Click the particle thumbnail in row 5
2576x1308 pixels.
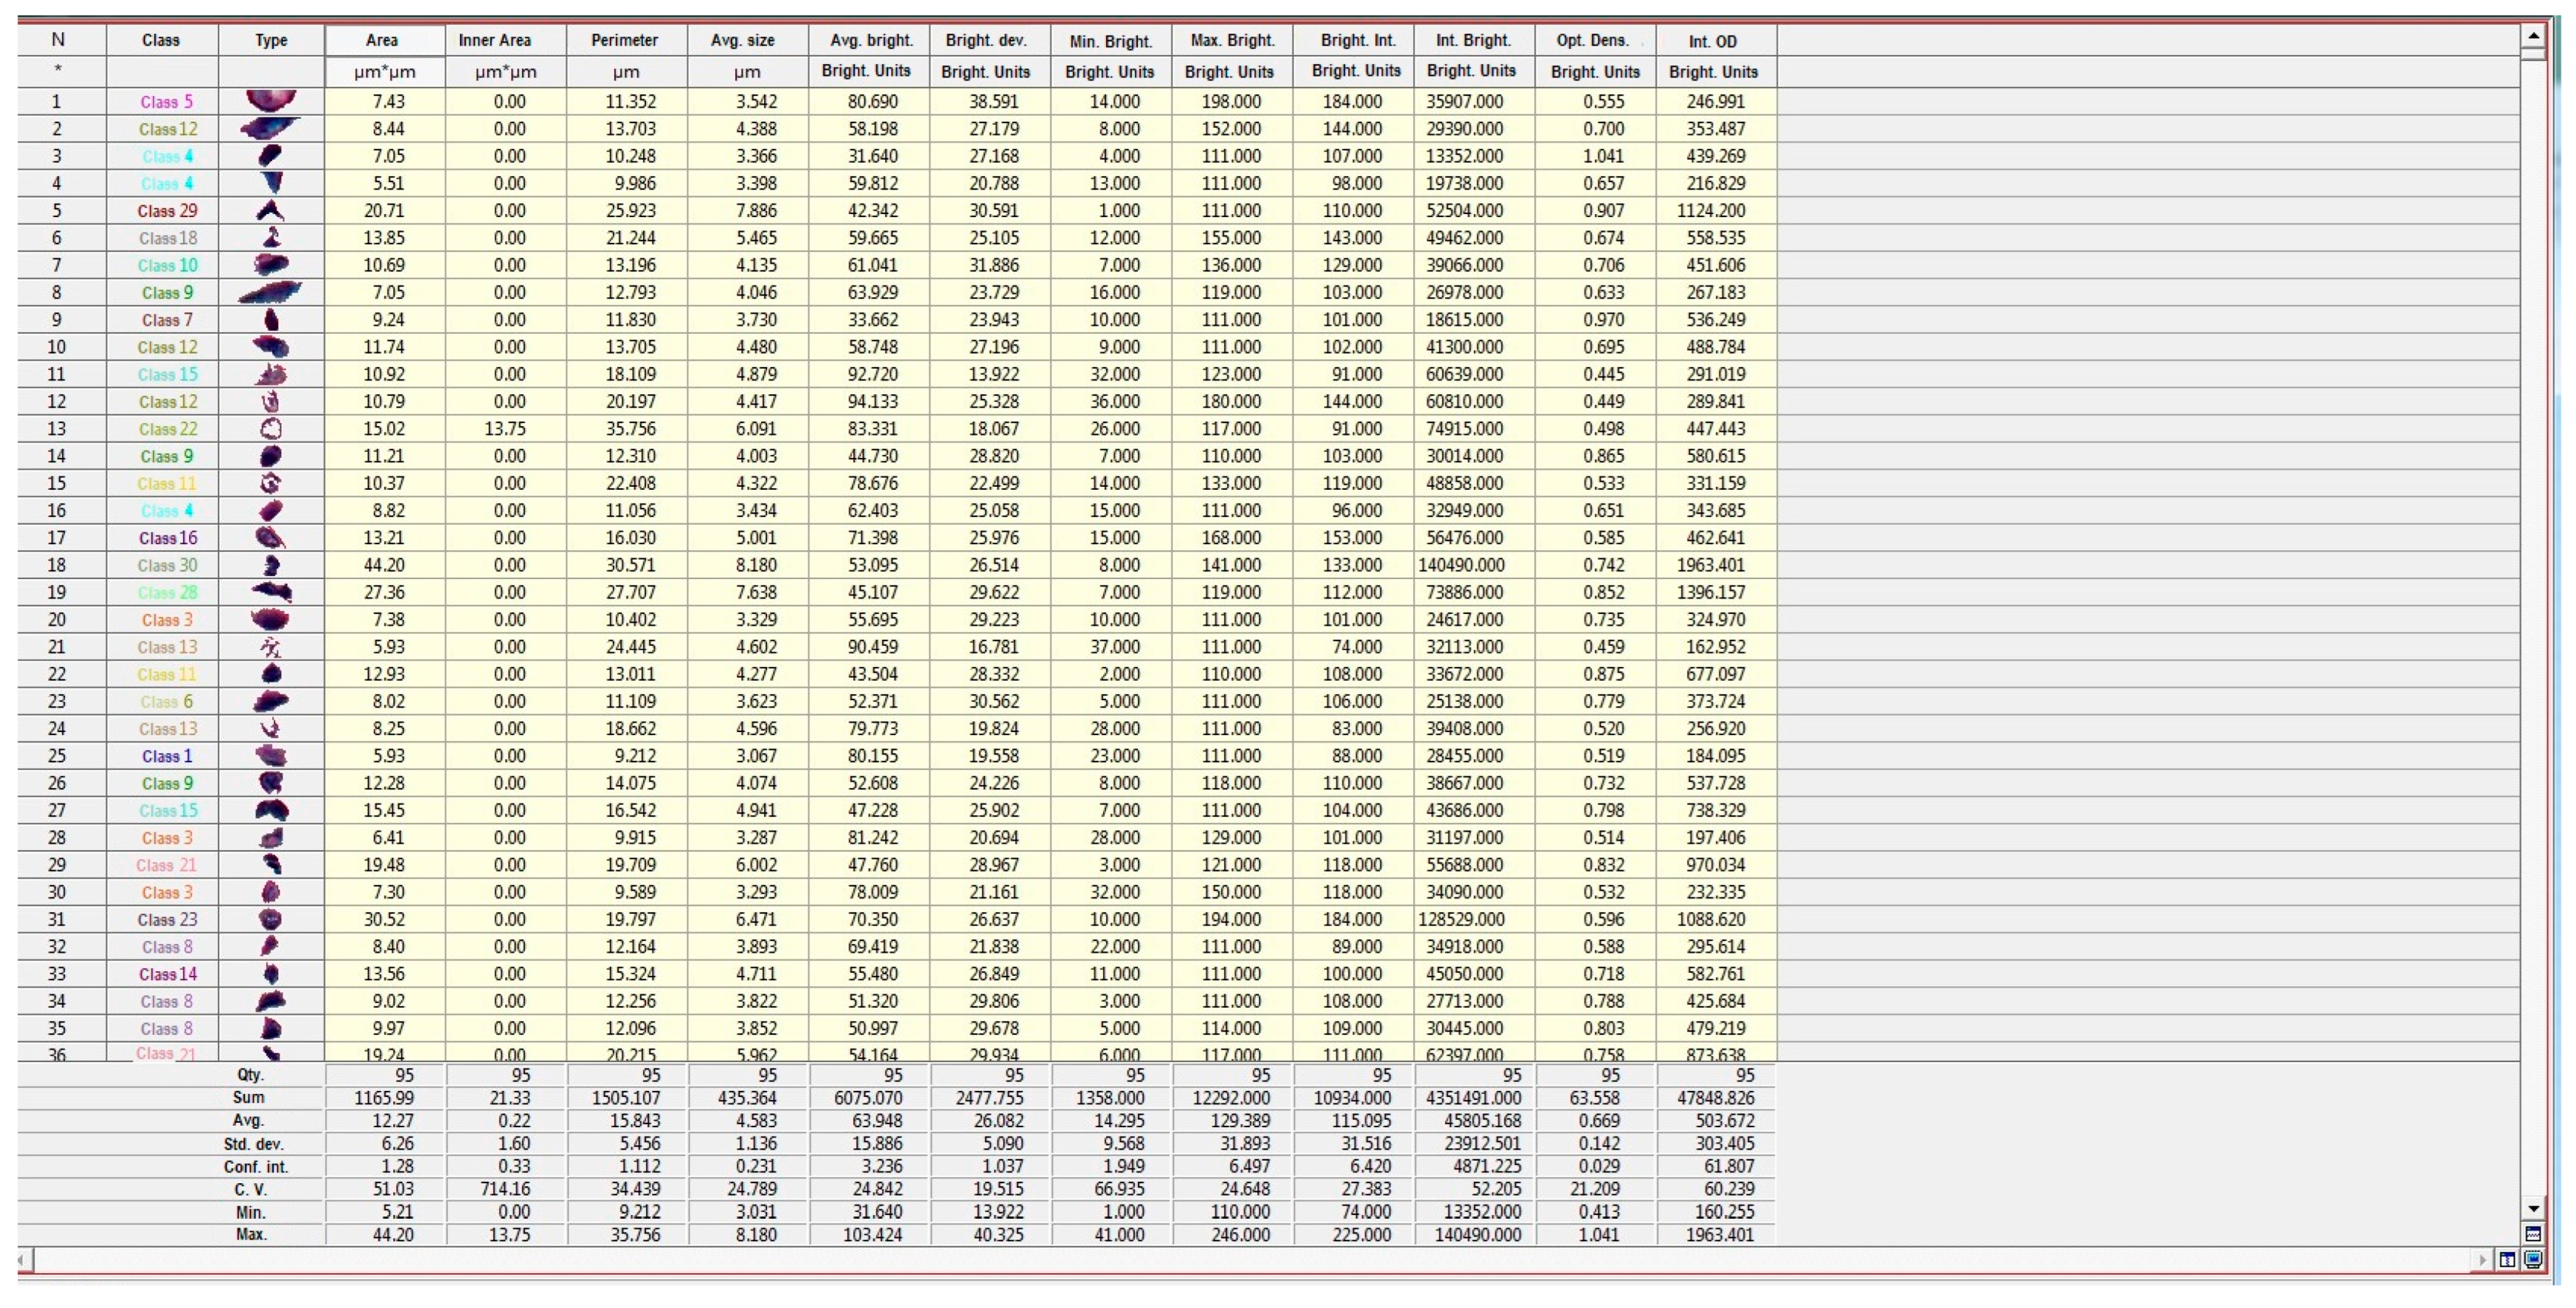tap(271, 210)
